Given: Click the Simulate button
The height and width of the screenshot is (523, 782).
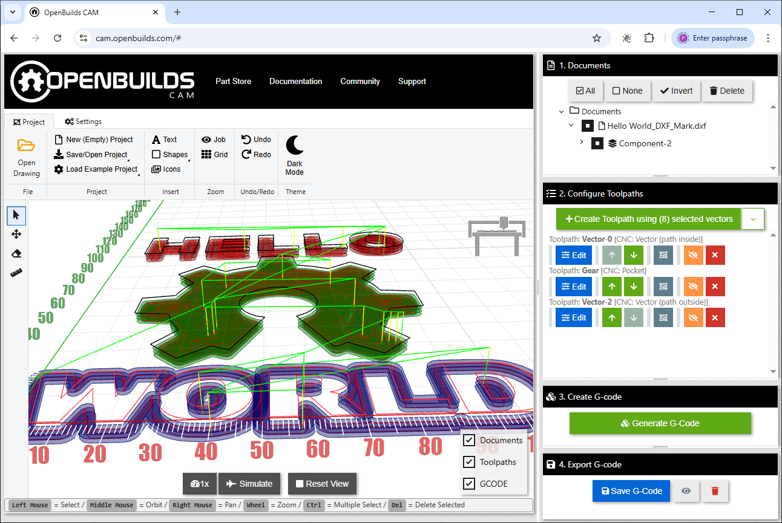Looking at the screenshot, I should click(x=249, y=484).
